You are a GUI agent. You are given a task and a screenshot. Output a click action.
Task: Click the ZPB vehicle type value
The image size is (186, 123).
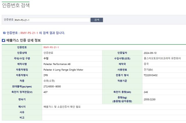(x=46, y=75)
